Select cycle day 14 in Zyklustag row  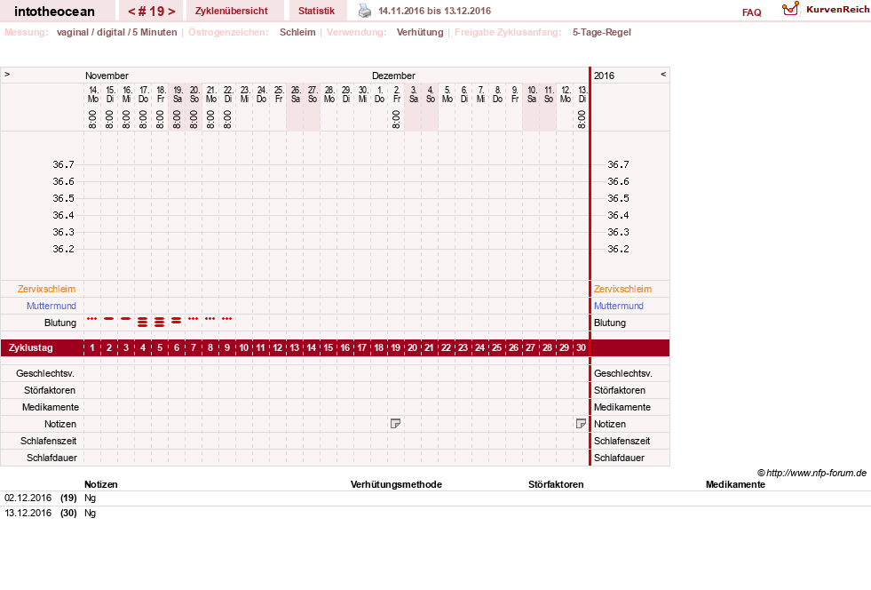coord(311,347)
